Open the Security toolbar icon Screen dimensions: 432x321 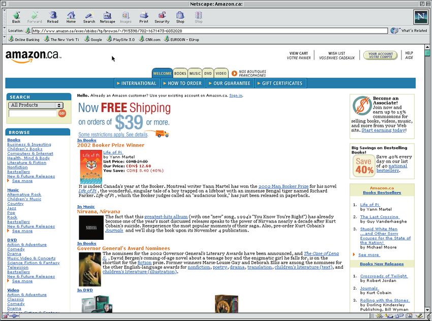(162, 17)
